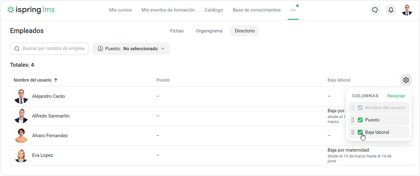Uncheck the Puesto column checkbox
This screenshot has height=176, width=420.
coord(360,120)
